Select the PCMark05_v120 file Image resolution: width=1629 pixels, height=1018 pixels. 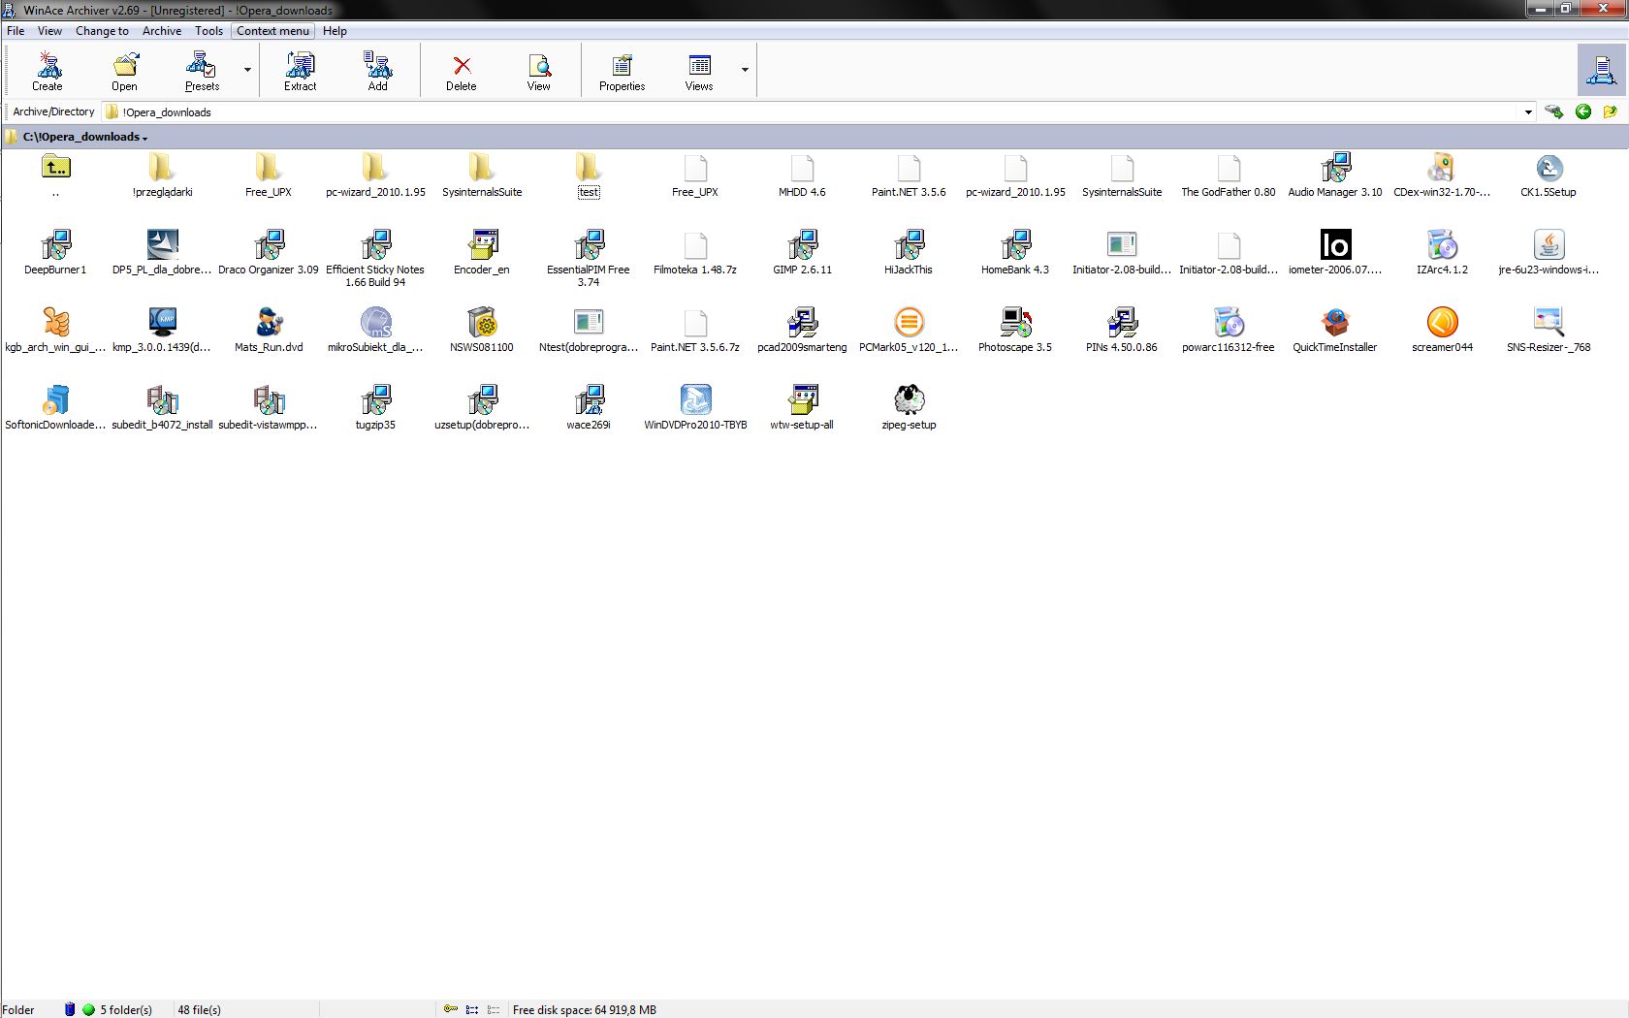(x=909, y=330)
